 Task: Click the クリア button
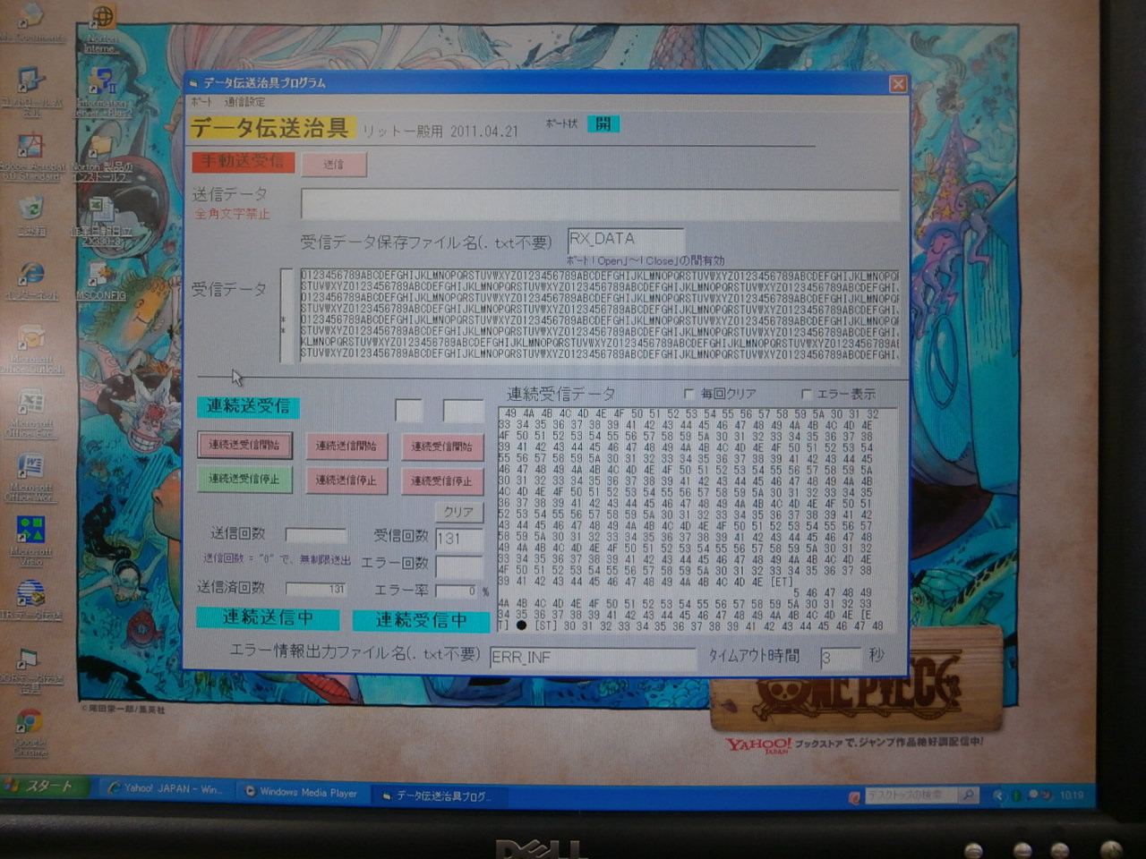click(x=458, y=512)
